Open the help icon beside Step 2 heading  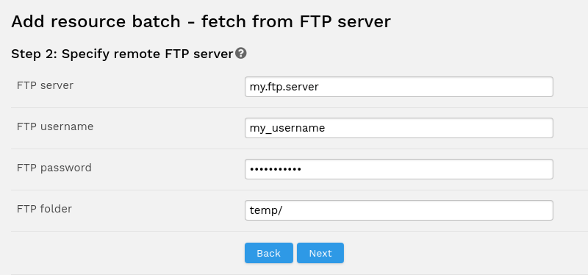[241, 54]
